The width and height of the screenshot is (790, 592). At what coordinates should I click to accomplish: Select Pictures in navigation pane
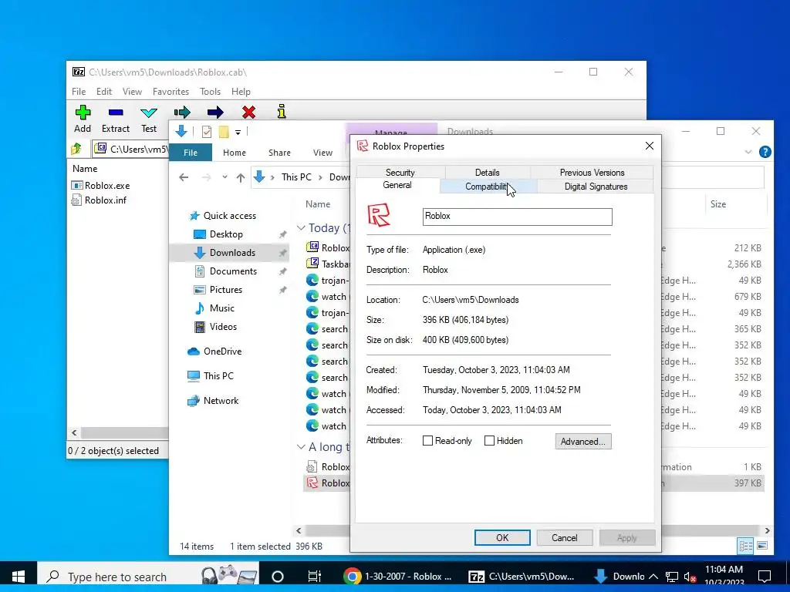[x=225, y=290]
